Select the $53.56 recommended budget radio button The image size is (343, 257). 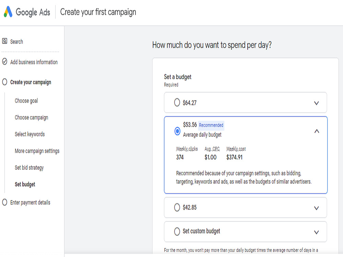click(177, 131)
